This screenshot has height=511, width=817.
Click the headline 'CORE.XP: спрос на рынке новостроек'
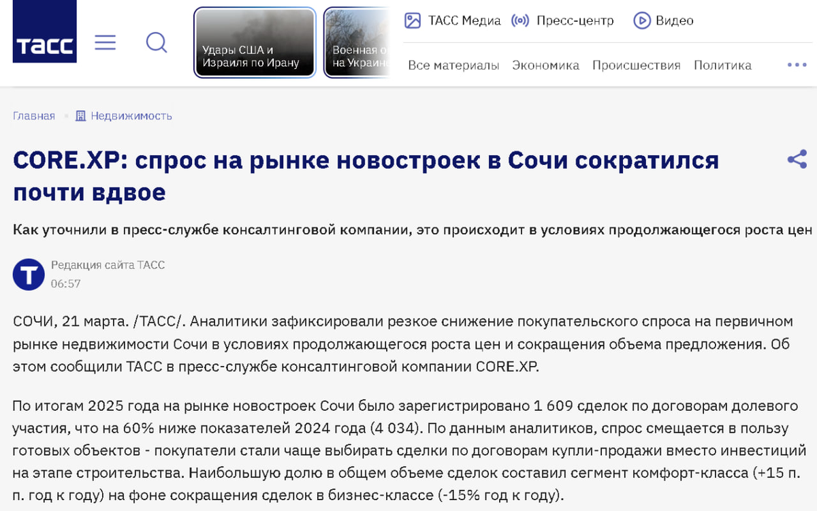point(366,176)
